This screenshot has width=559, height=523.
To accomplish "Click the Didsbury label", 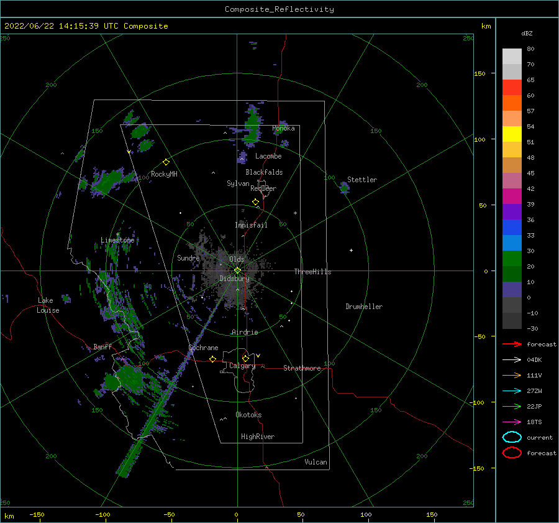I will tap(234, 279).
